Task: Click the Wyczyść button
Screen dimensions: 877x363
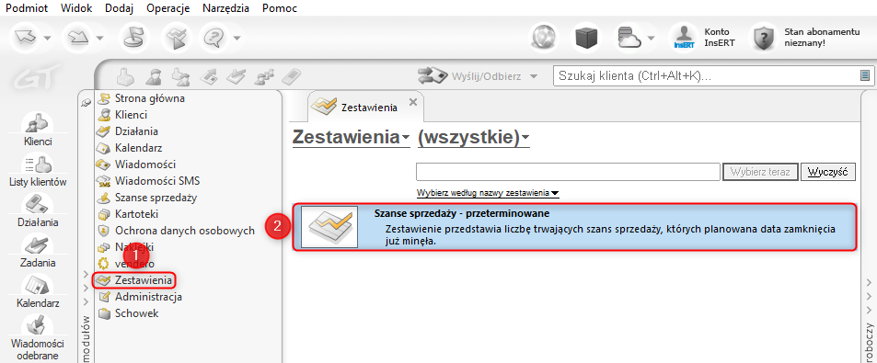Action: tap(828, 172)
